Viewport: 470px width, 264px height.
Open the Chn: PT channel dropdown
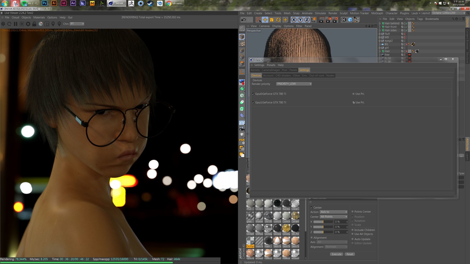coord(77,24)
